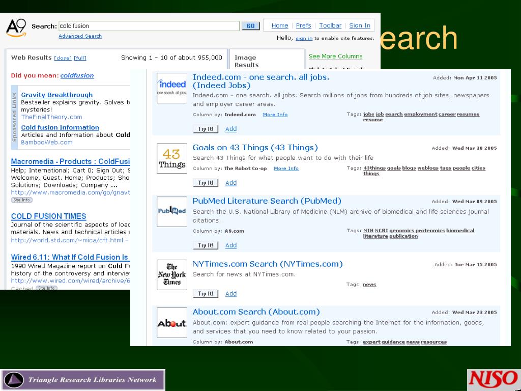Screen dimensions: 521x391
Task: Open About.com Search title
Action: pos(256,312)
